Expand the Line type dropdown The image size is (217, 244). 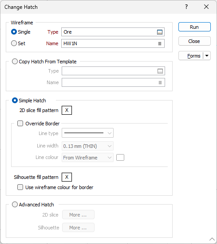click(87, 133)
